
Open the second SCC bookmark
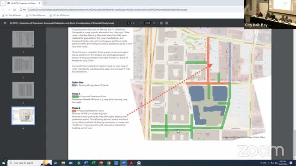point(36,15)
